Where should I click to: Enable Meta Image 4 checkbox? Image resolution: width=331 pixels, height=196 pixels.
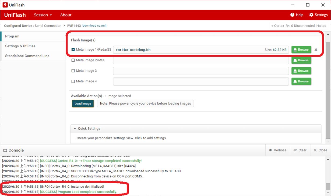pyautogui.click(x=73, y=81)
